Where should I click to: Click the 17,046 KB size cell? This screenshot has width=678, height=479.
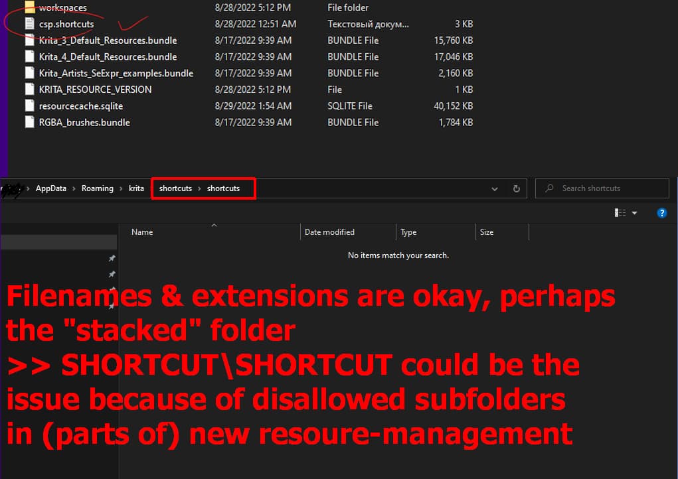pyautogui.click(x=453, y=57)
